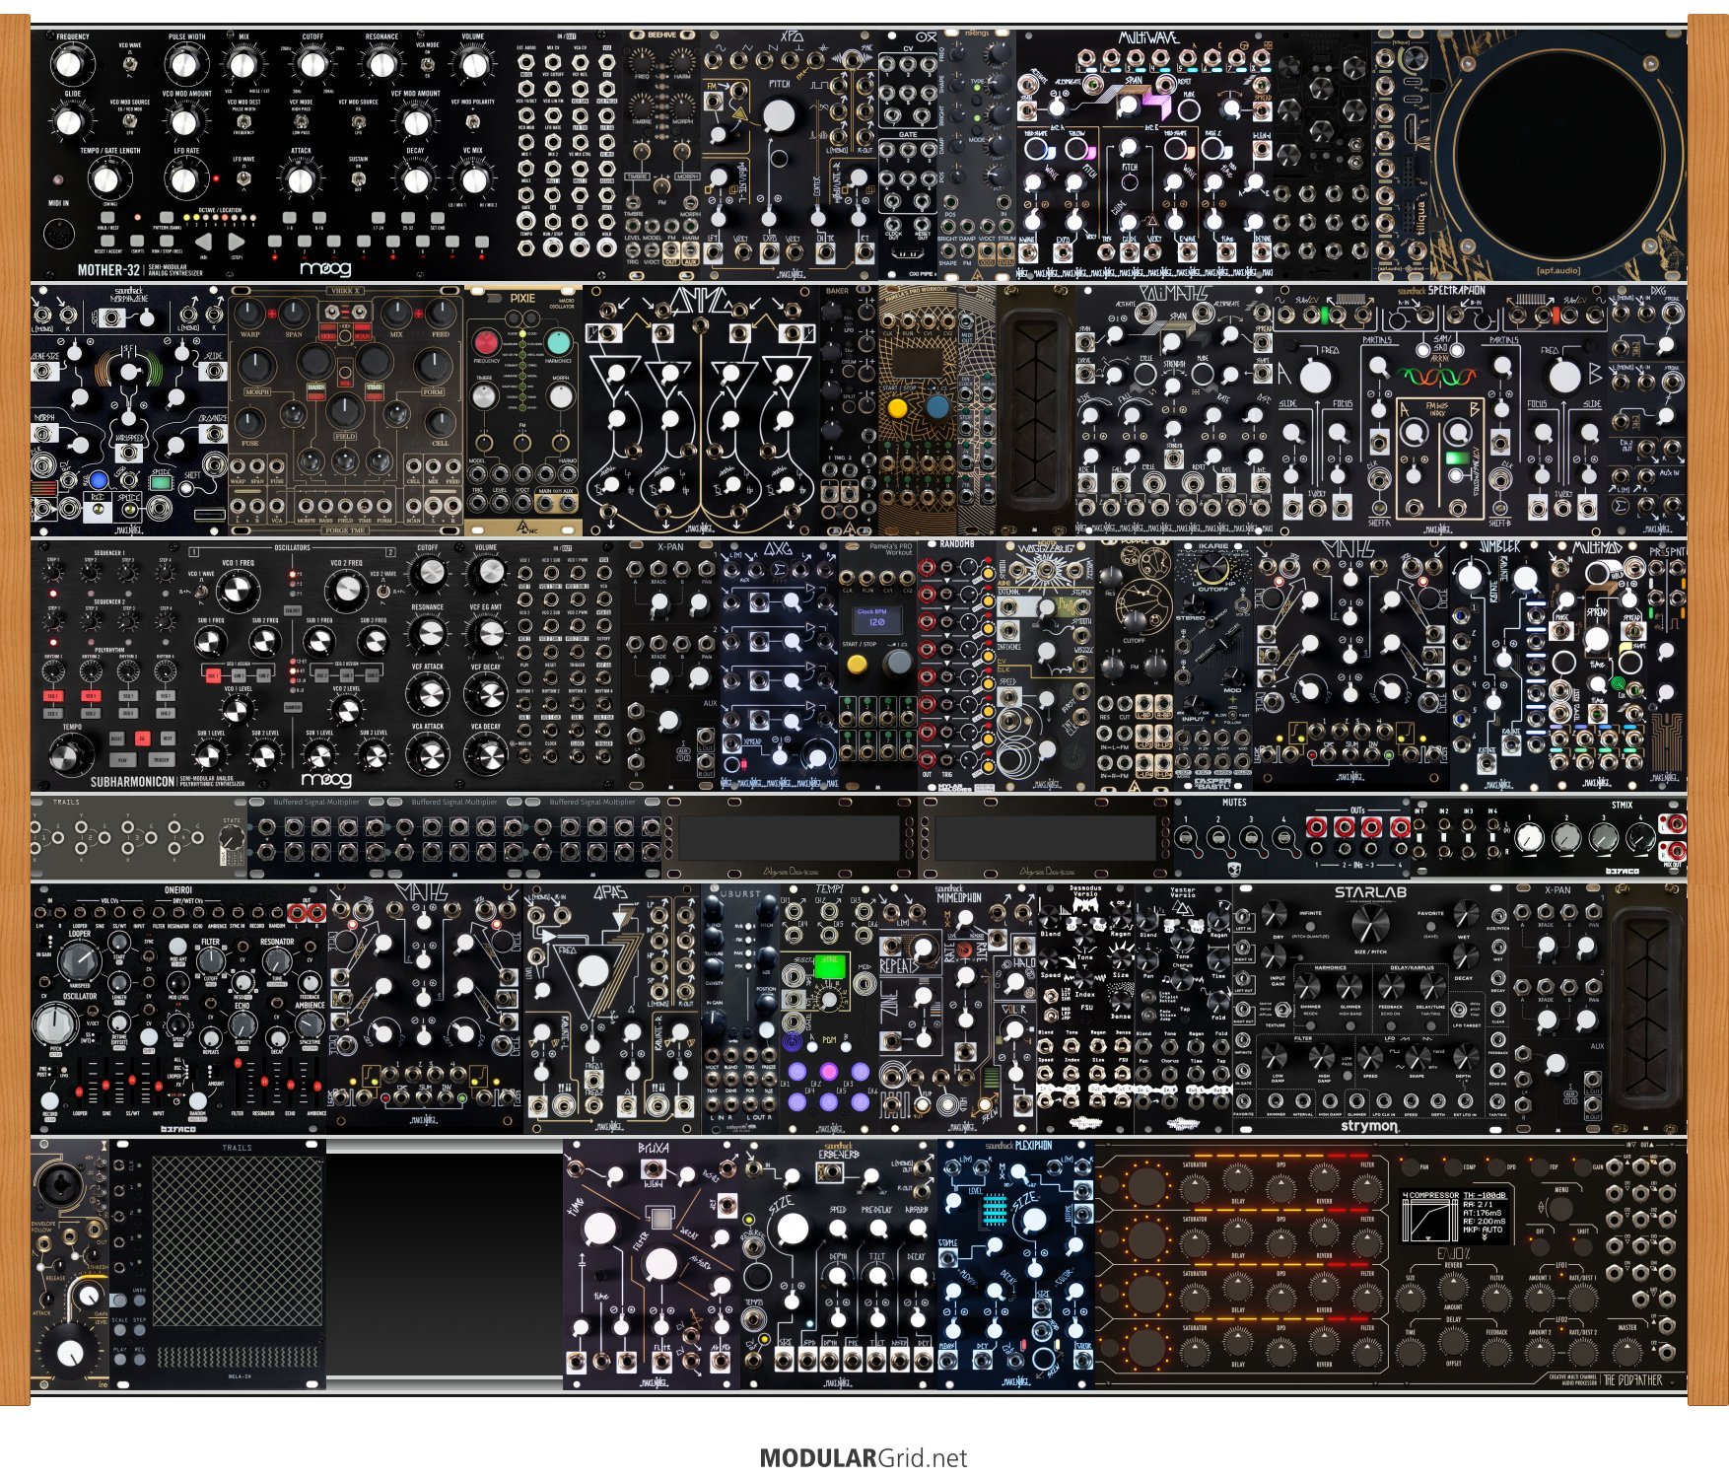Viewport: 1729px width, 1479px height.
Task: Hit the Mother-32 Reset/Accent button
Action: pos(107,242)
